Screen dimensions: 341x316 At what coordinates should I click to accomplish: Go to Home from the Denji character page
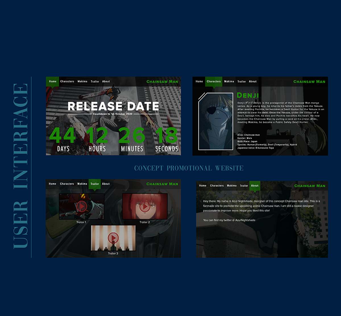pos(199,81)
